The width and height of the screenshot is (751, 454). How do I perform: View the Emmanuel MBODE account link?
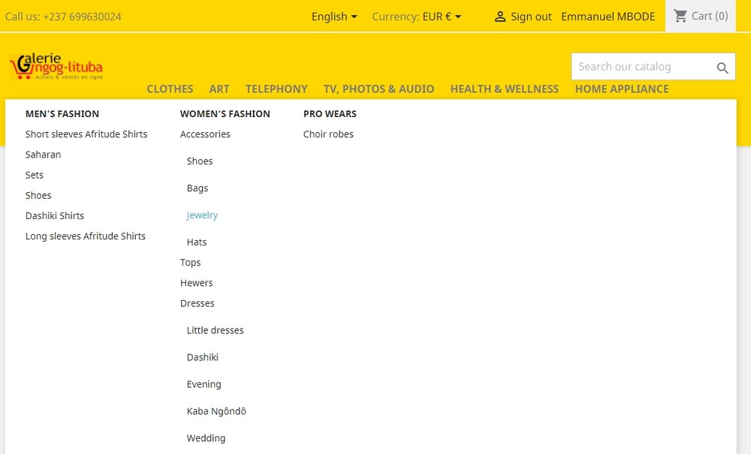[608, 16]
